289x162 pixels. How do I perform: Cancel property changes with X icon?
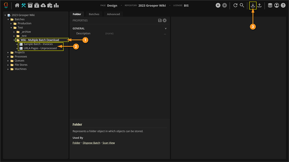coord(165,20)
